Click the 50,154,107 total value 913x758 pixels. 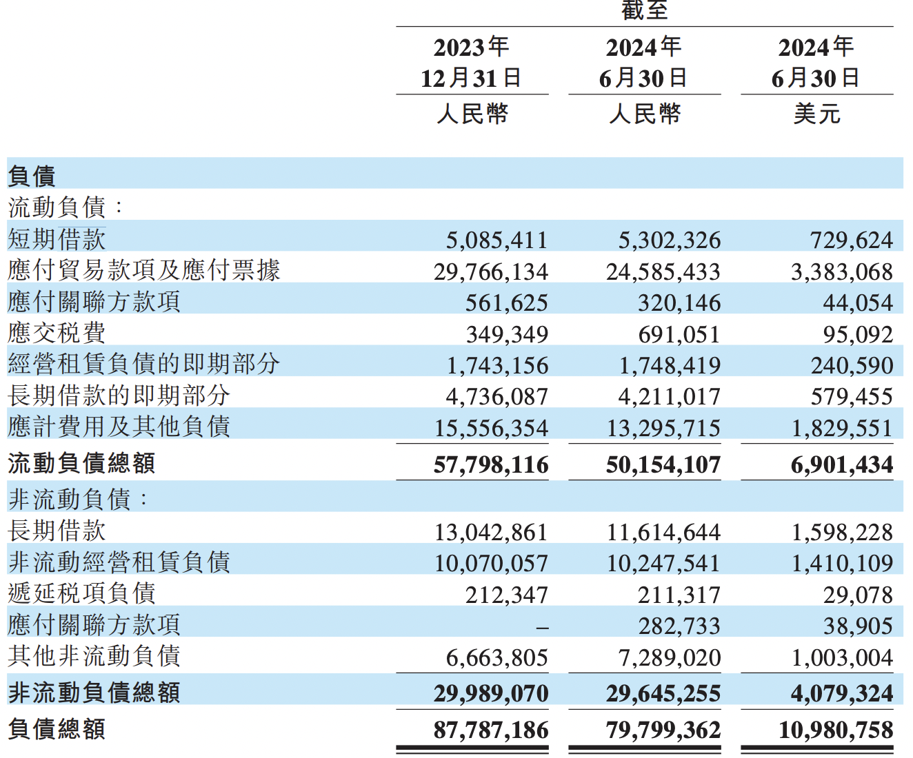tap(663, 465)
